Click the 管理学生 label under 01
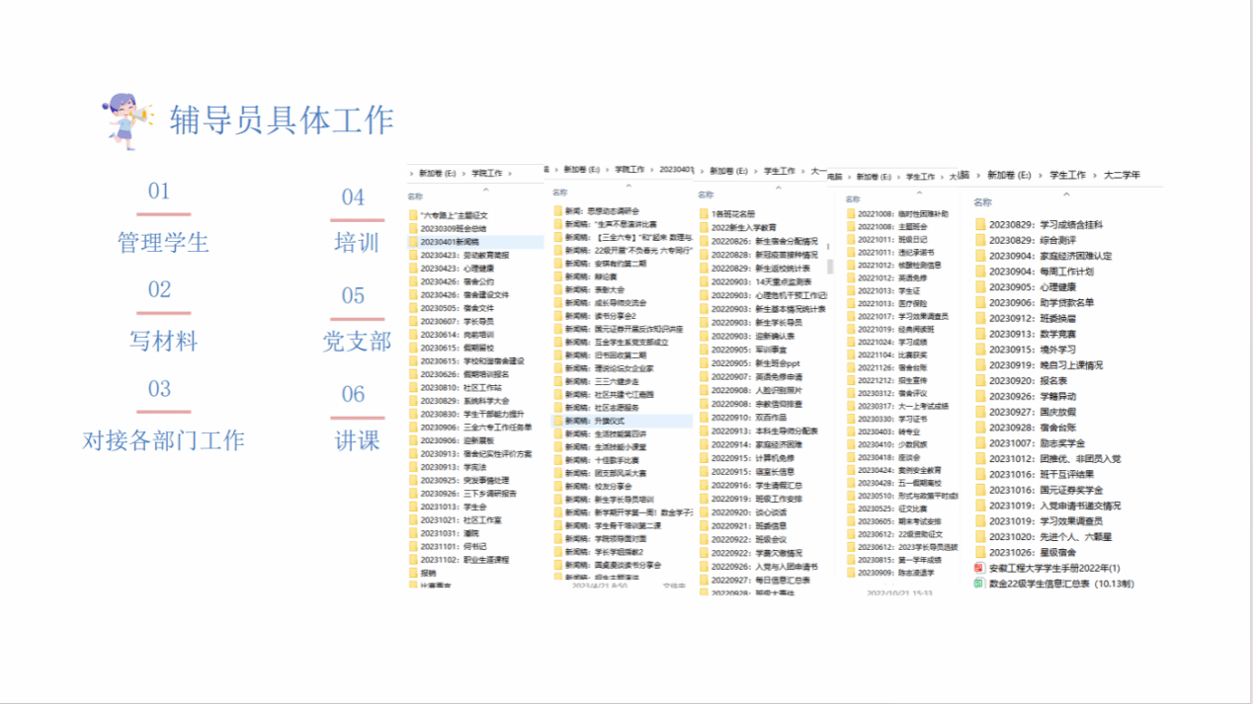The image size is (1253, 704). [x=163, y=243]
